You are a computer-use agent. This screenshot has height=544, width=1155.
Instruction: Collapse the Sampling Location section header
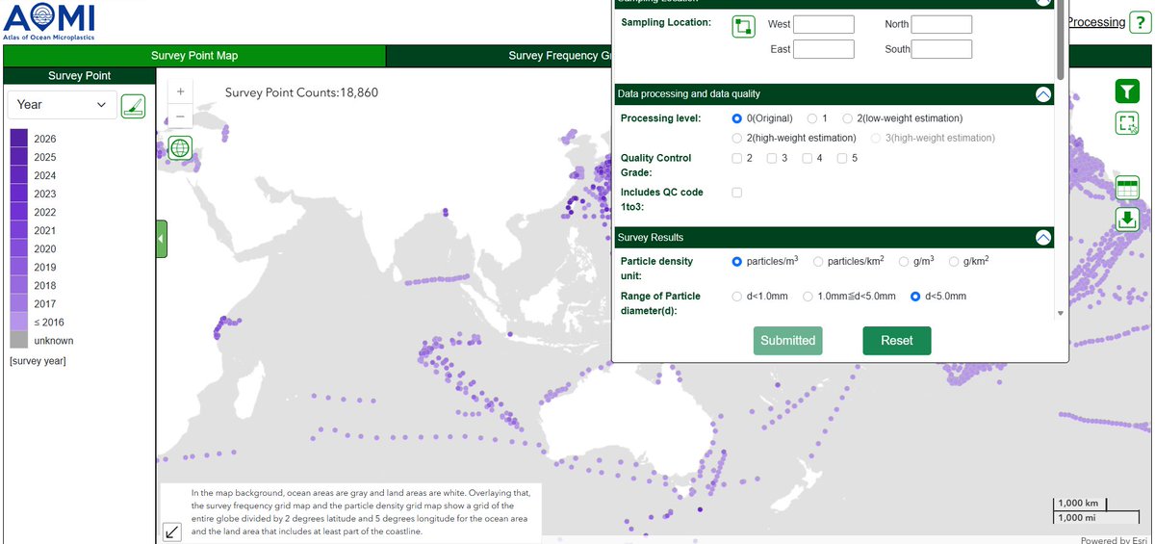1043,3
